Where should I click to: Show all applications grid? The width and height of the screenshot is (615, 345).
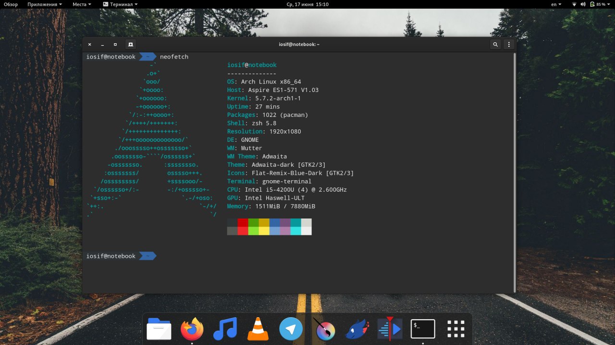456,329
